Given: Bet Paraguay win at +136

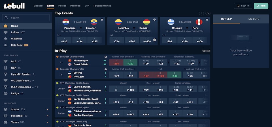Looking at the screenshot, I should point(64,40).
